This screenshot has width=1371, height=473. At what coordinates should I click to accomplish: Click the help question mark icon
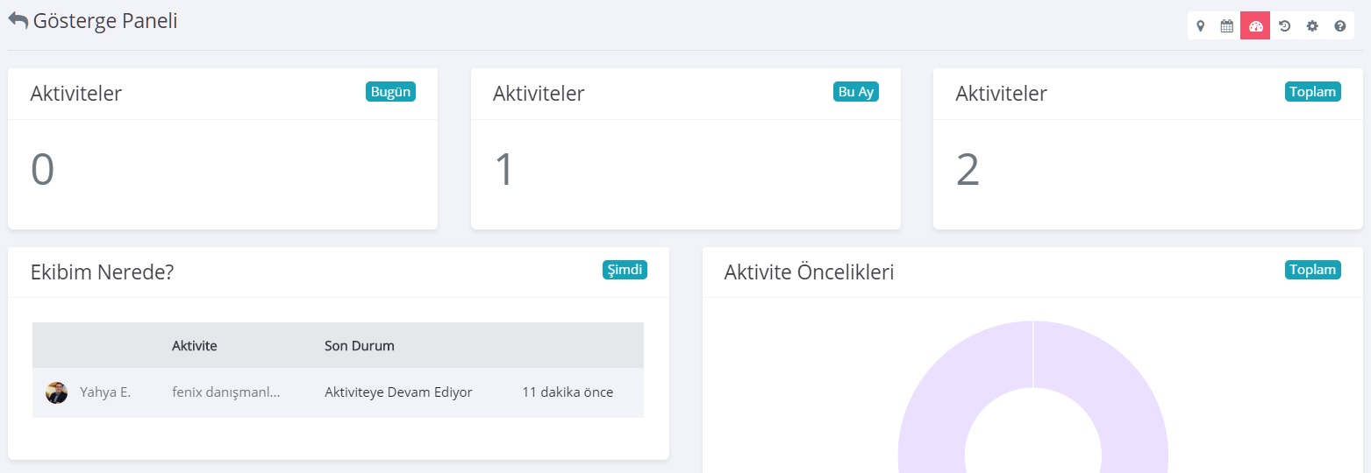point(1340,26)
